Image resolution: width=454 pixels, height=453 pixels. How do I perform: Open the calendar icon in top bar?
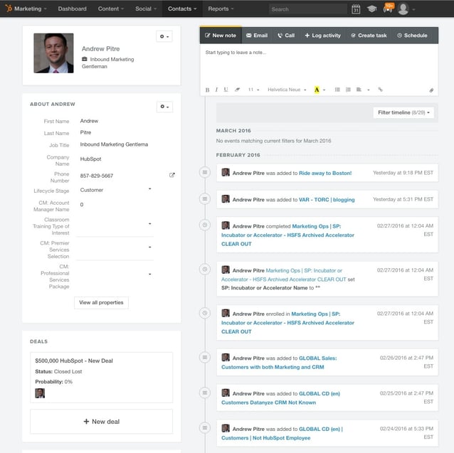(356, 9)
